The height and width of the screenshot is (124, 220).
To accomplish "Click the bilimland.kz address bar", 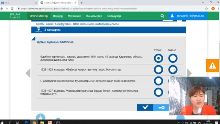I will point(79,9).
